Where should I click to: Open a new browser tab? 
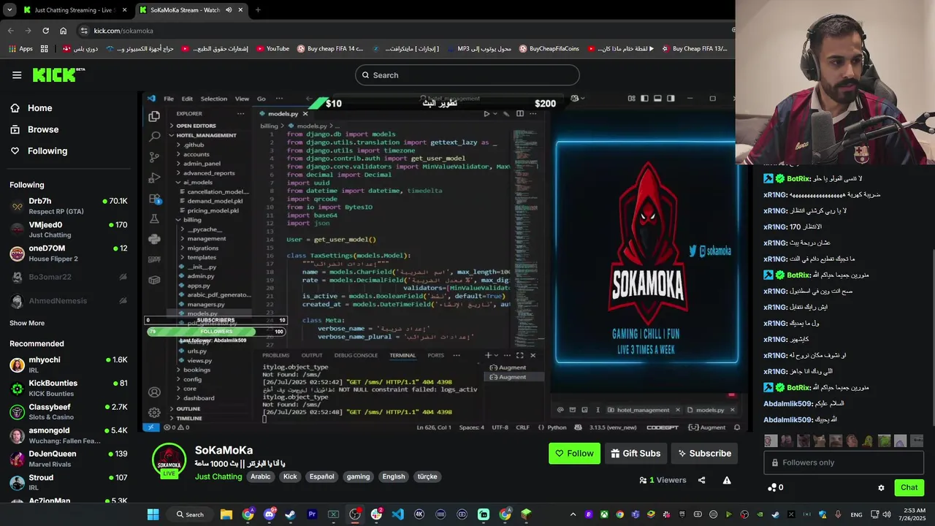pos(257,10)
